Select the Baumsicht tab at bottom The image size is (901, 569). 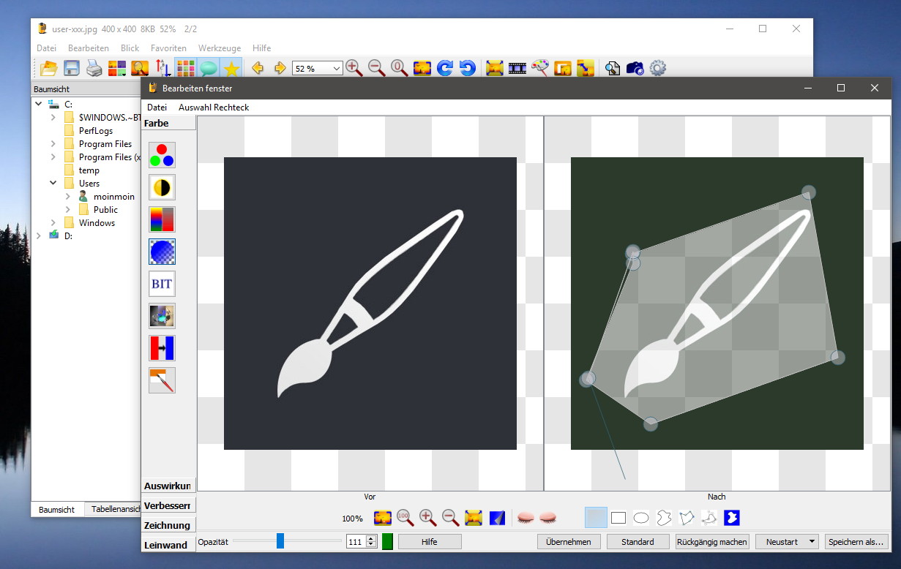point(56,510)
